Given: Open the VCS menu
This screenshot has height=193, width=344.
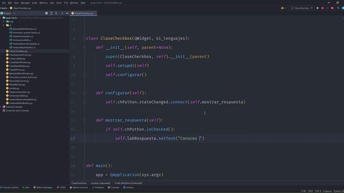Looking at the screenshot, I should point(66,3).
